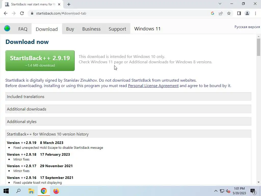The width and height of the screenshot is (261, 196).
Task: Download StartIsBack++ 2.9.19 green button
Action: click(x=40, y=61)
